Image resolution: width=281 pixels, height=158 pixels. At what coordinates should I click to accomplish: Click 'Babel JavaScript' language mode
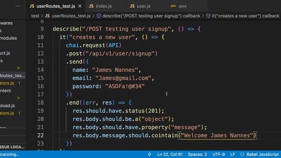pos(263,154)
